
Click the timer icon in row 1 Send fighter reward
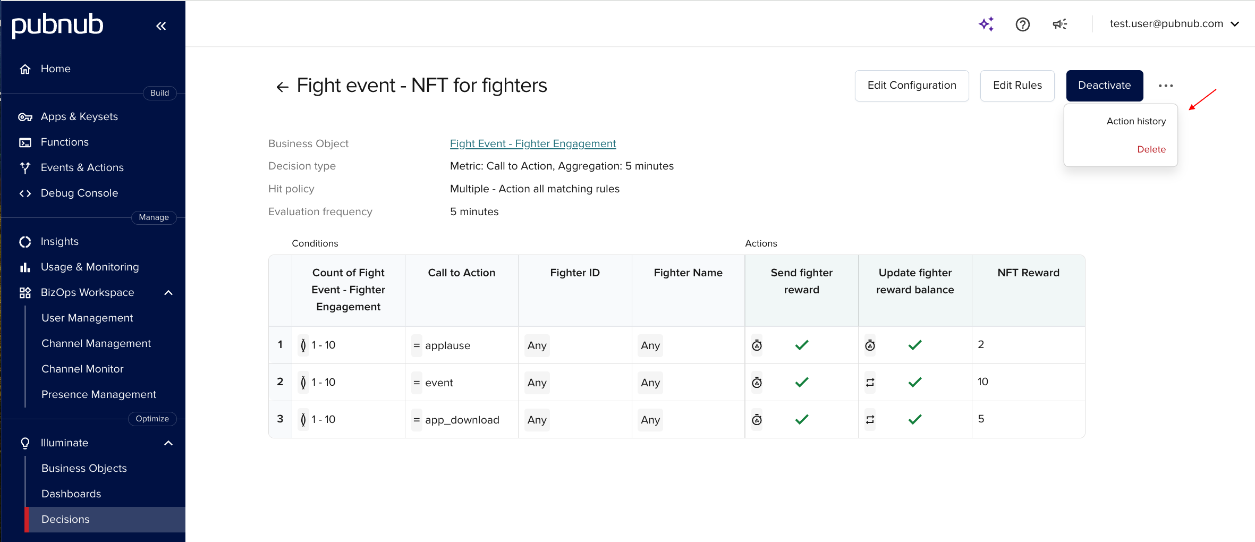tap(757, 345)
